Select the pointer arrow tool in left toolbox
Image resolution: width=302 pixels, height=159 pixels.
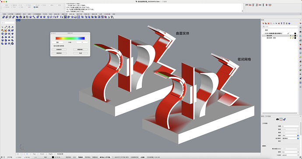3,27
